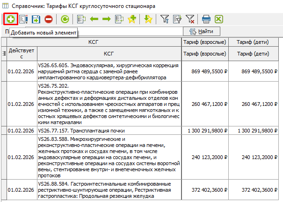
Task: Click the red minus delete icon
Action: pos(48,19)
